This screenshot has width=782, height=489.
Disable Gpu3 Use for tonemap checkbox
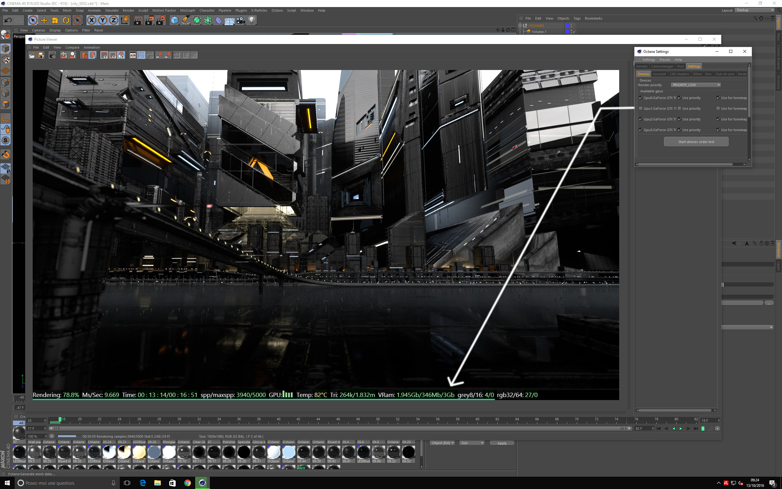click(718, 130)
